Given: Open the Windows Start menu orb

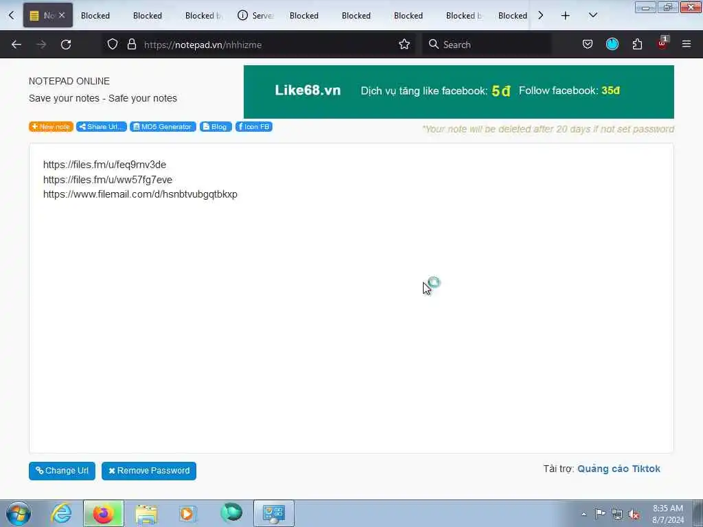Looking at the screenshot, I should 19,513.
